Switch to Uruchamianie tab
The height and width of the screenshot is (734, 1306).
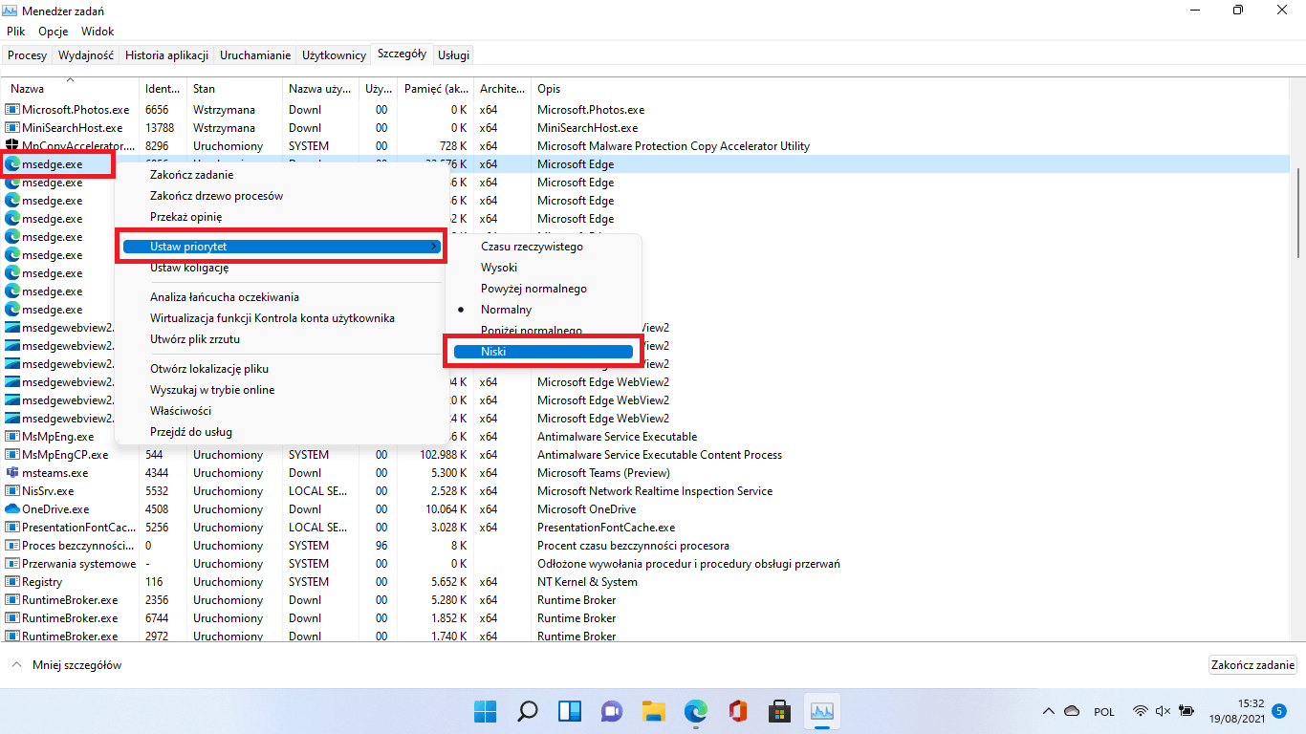(x=255, y=55)
